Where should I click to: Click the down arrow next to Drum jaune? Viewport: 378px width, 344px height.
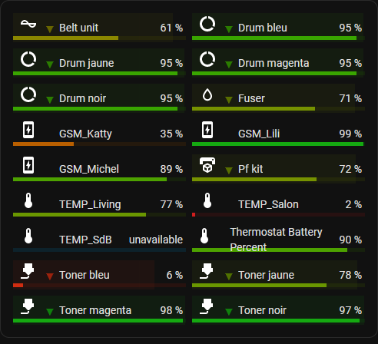[x=50, y=64]
